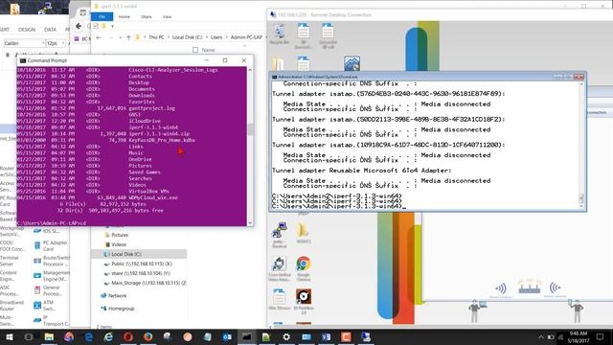Click Local Disk (C:) in address breadcrumb
The width and height of the screenshot is (613, 345).
(188, 37)
